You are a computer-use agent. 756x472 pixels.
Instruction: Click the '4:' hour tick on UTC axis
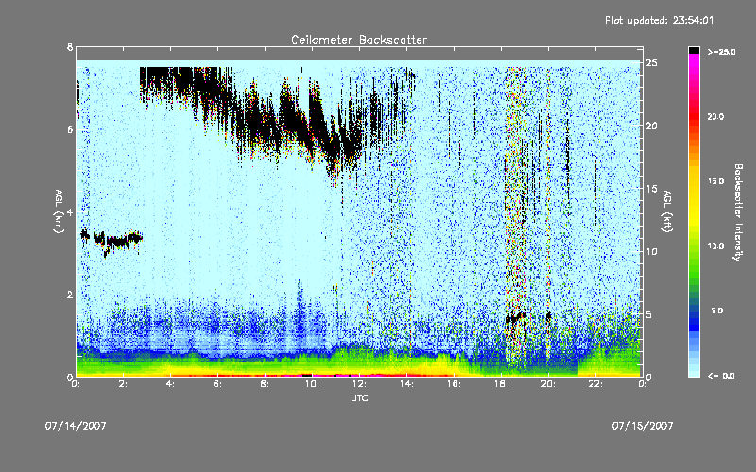[171, 384]
